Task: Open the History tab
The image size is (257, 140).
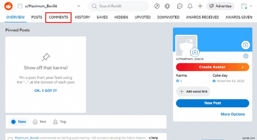Action: pyautogui.click(x=83, y=17)
